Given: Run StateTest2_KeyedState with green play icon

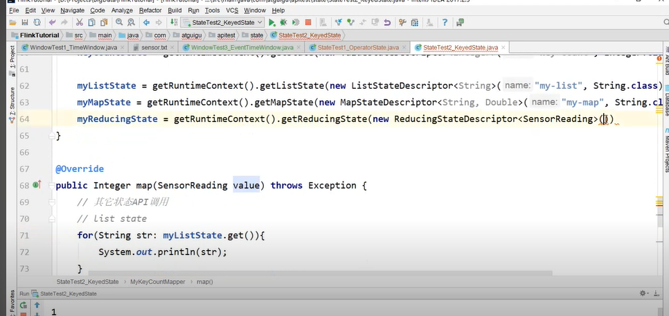Looking at the screenshot, I should 271,23.
